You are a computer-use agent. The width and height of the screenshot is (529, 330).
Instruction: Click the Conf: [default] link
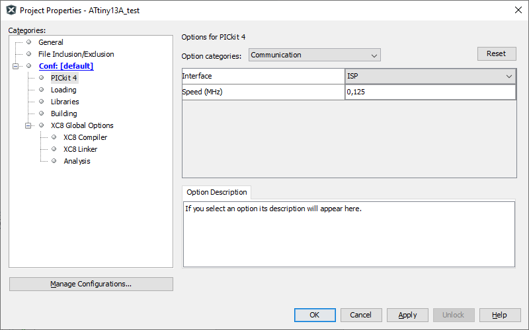[x=66, y=66]
